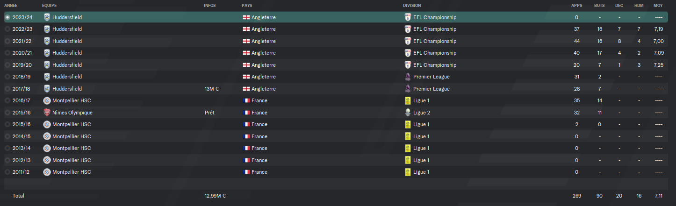
Task: Sort by the MOY column header
Action: [658, 6]
